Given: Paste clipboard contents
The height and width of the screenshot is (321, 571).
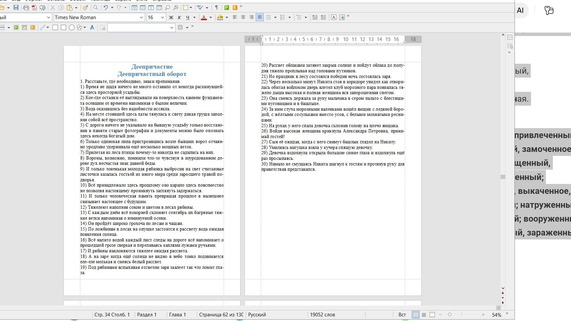Looking at the screenshot, I should [69, 7].
